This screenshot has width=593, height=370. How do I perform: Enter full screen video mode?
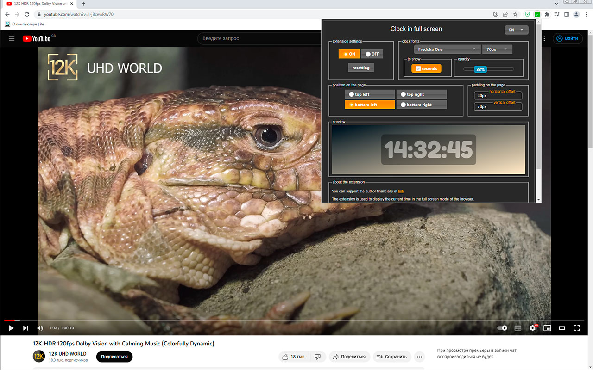577,328
